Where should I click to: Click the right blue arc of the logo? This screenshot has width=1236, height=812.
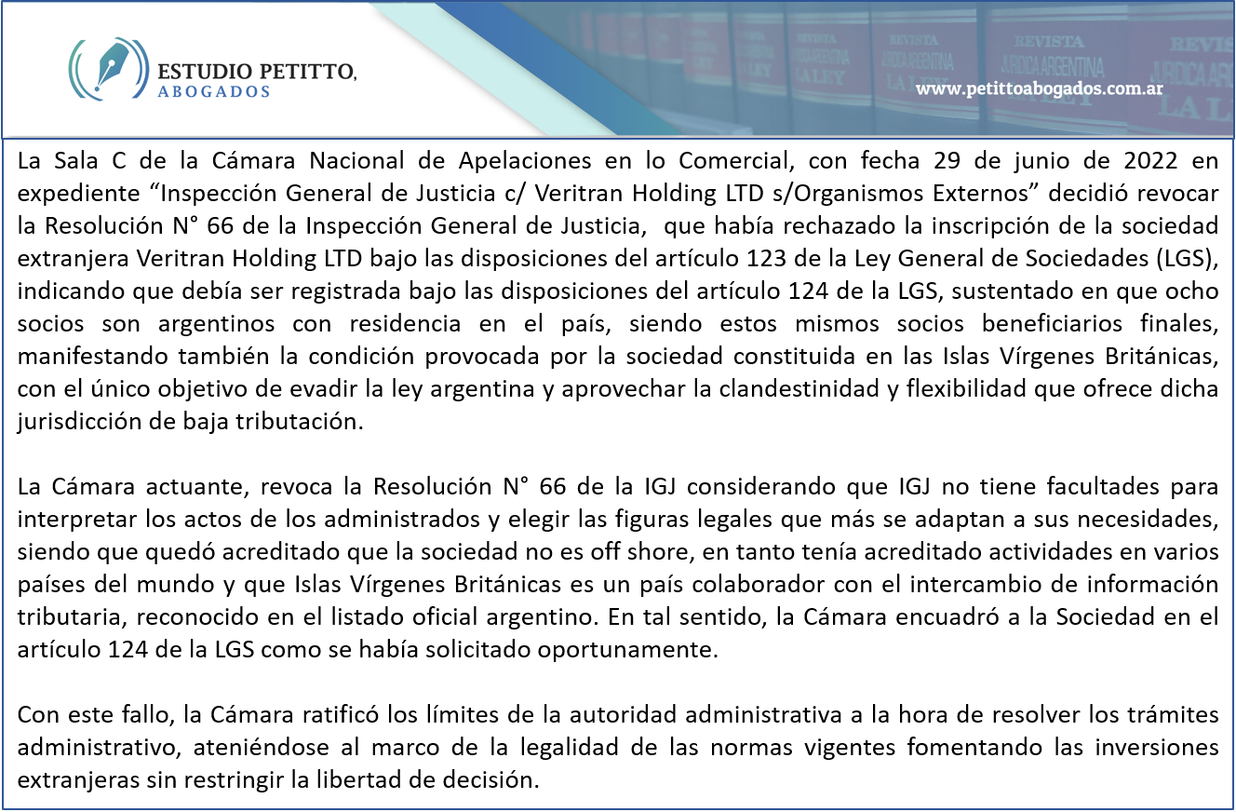point(142,69)
